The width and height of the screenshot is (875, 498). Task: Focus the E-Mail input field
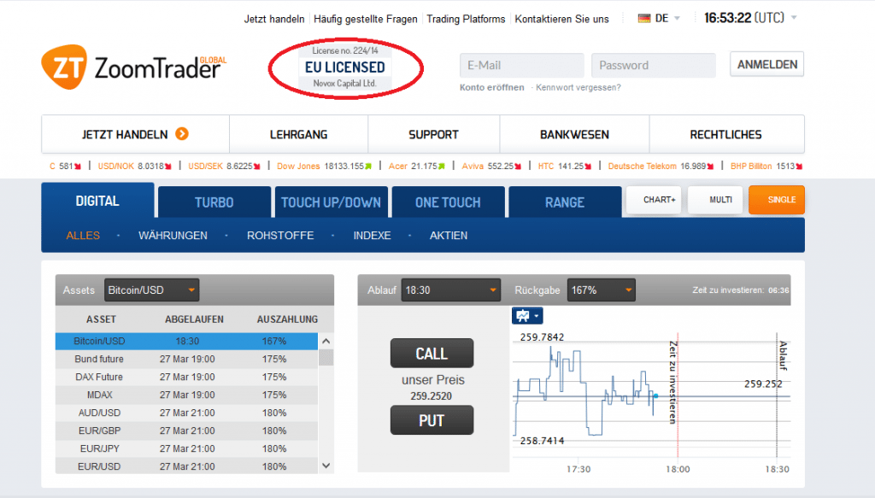[x=522, y=65]
